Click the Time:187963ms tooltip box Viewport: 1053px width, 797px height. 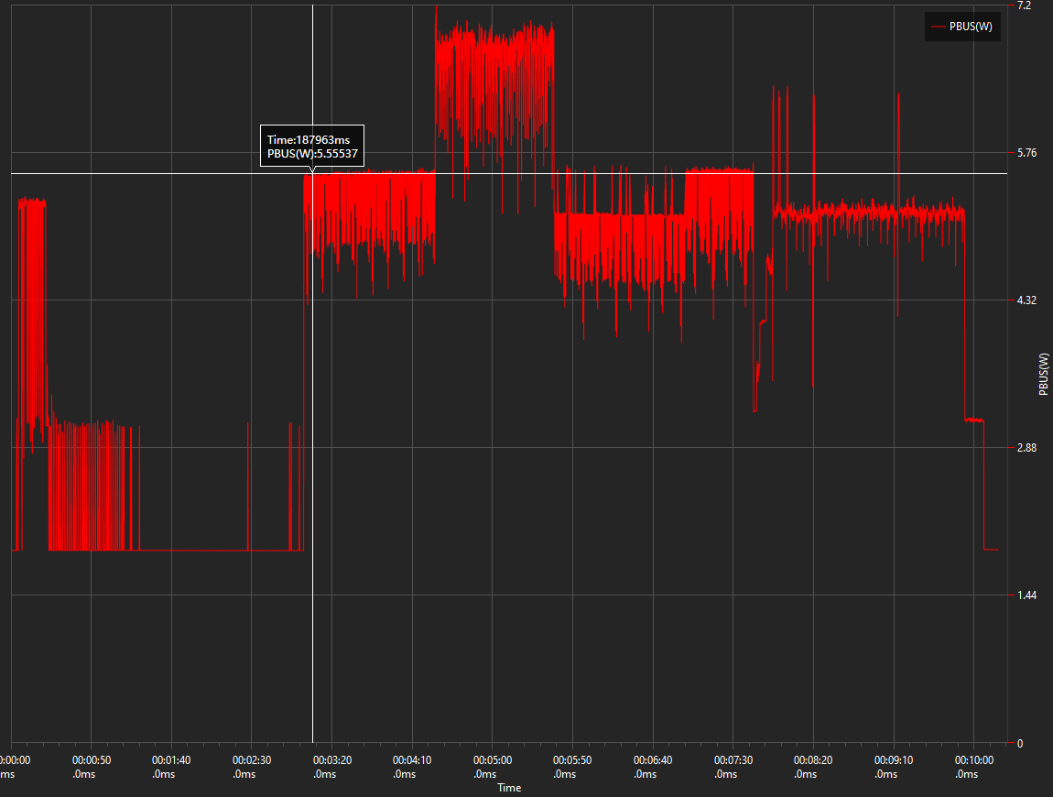312,146
